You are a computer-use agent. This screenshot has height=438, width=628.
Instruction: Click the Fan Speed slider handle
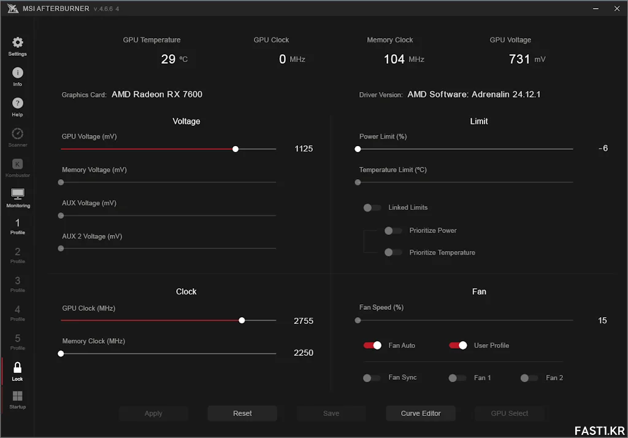coord(358,321)
